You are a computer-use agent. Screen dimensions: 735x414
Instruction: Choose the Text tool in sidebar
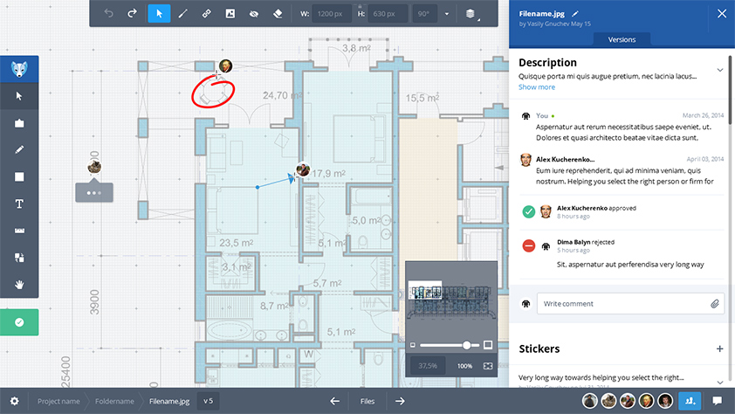tap(19, 204)
